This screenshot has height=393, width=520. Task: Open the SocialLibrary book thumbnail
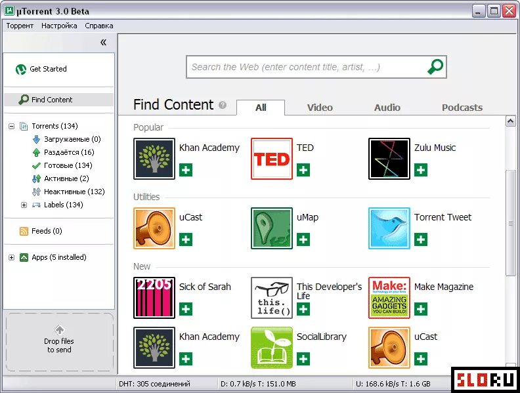point(272,348)
